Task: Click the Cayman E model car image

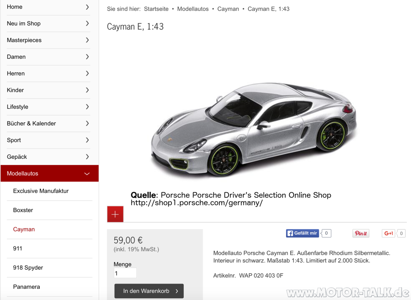Action: click(x=254, y=129)
